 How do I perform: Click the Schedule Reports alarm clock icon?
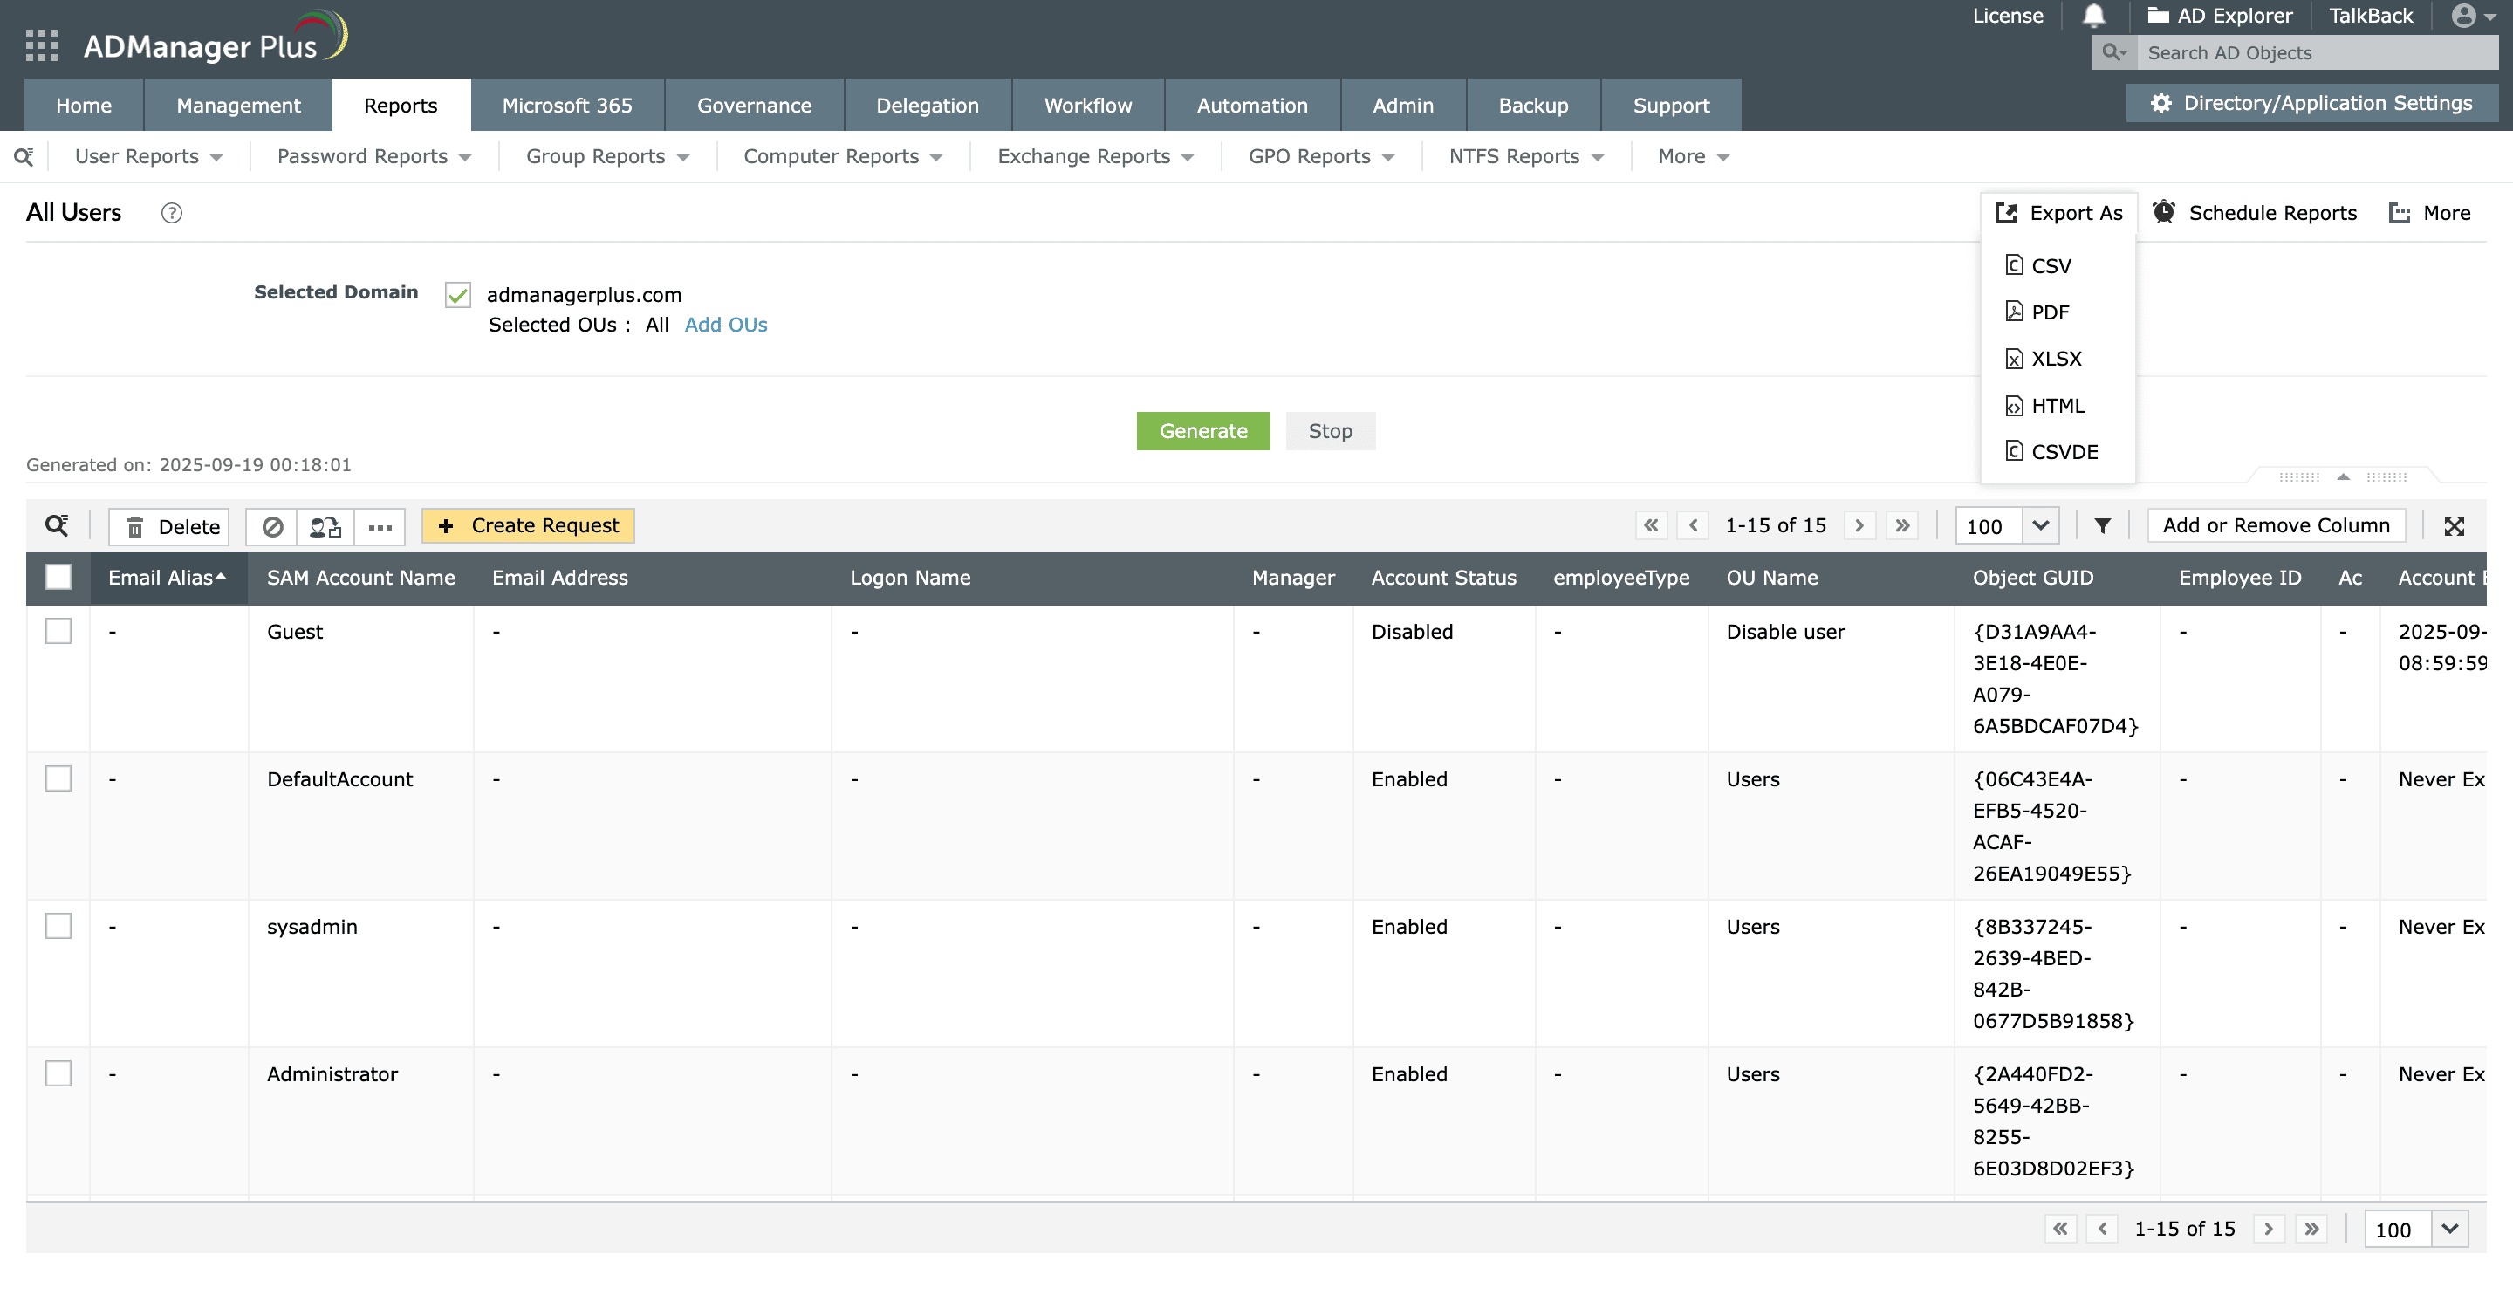click(2166, 212)
